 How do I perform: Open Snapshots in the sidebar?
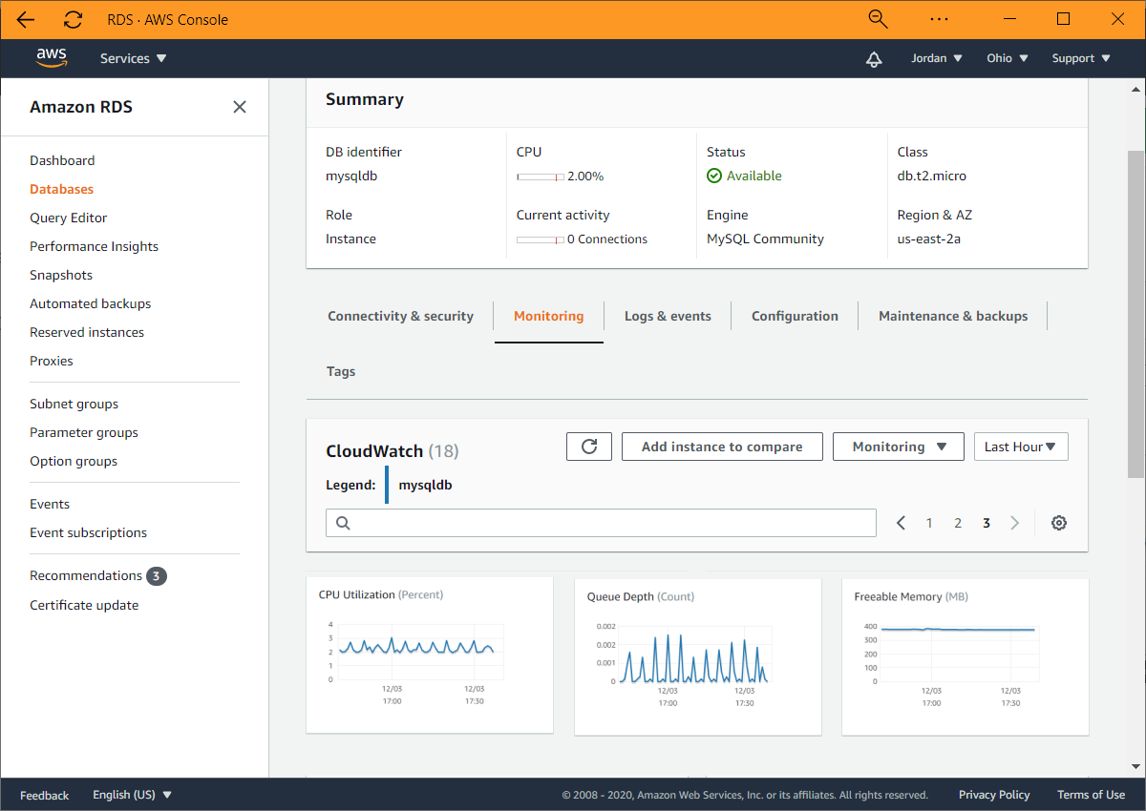61,275
